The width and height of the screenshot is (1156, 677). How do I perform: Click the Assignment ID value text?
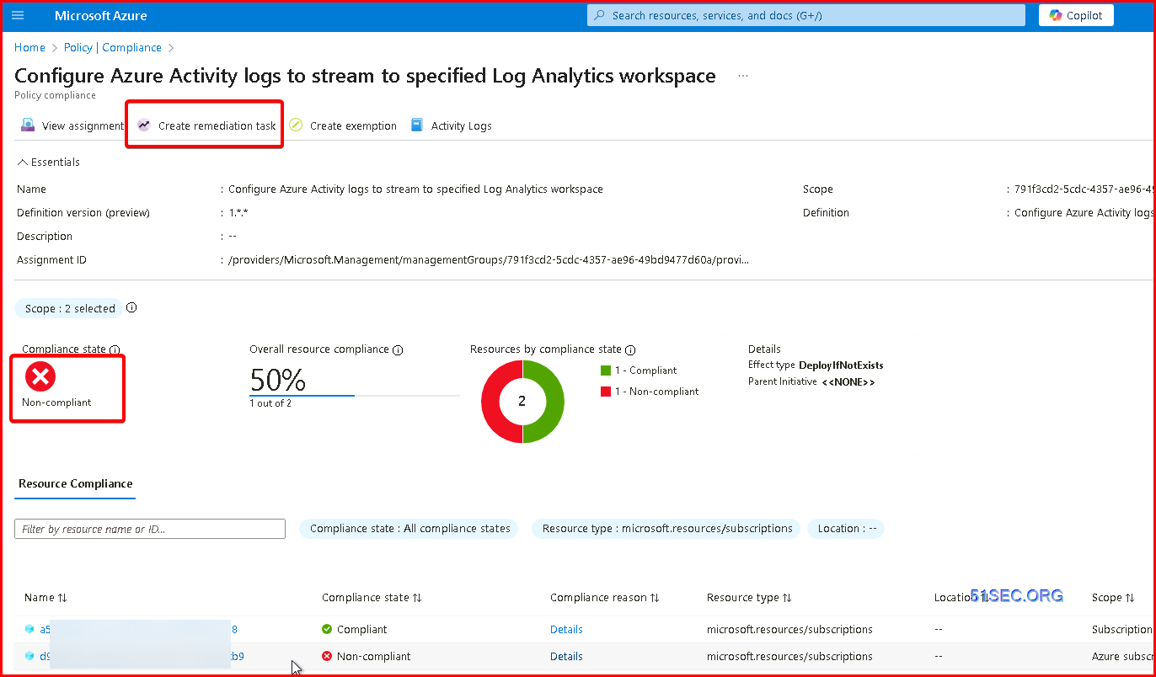coord(489,260)
